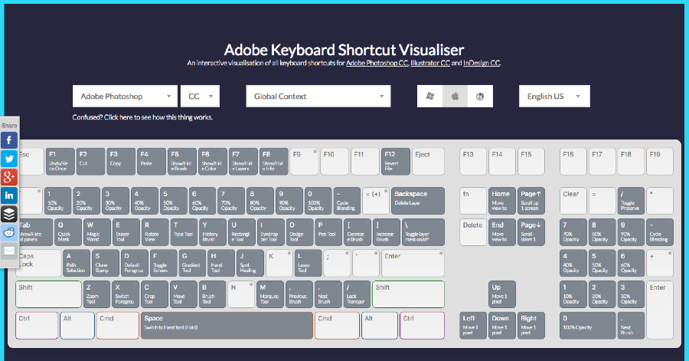The width and height of the screenshot is (689, 361).
Task: Share page on Twitter
Action: pyautogui.click(x=9, y=159)
